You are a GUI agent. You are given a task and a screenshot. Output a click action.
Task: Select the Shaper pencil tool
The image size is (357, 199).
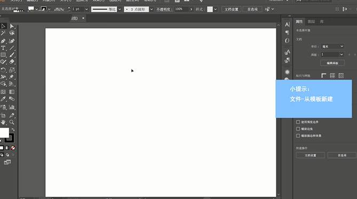point(3,62)
